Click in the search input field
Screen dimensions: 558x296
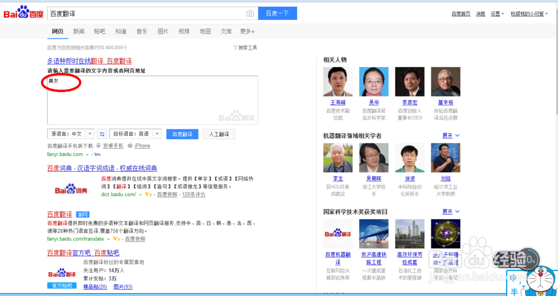tap(146, 13)
